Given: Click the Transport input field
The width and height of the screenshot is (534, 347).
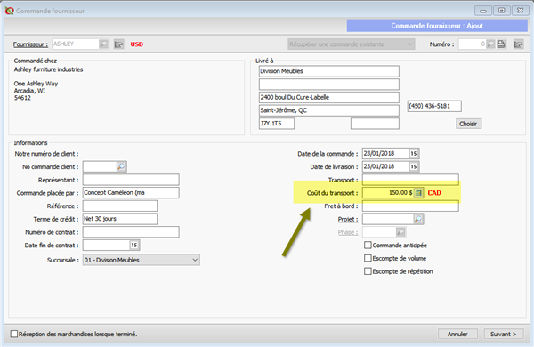Looking at the screenshot, I should coord(410,180).
